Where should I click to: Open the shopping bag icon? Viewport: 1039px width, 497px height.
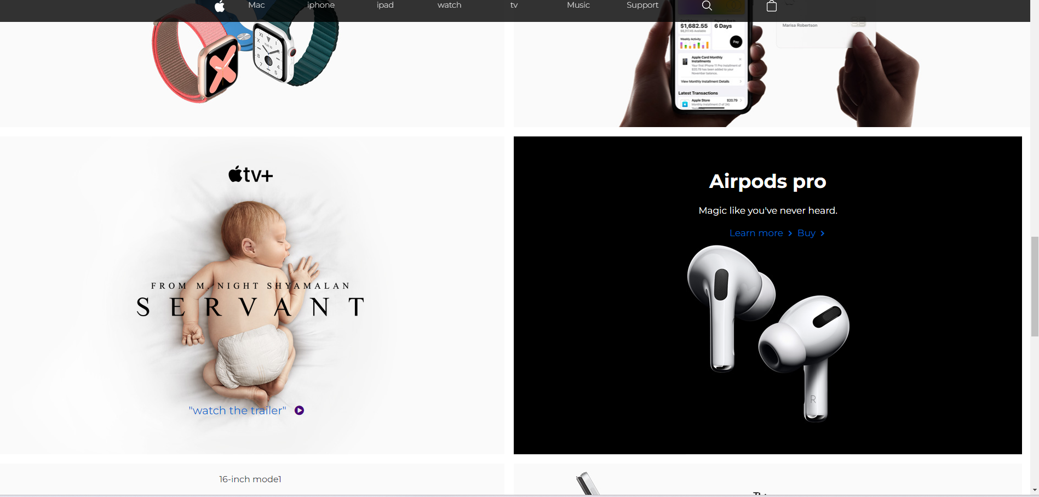(771, 6)
